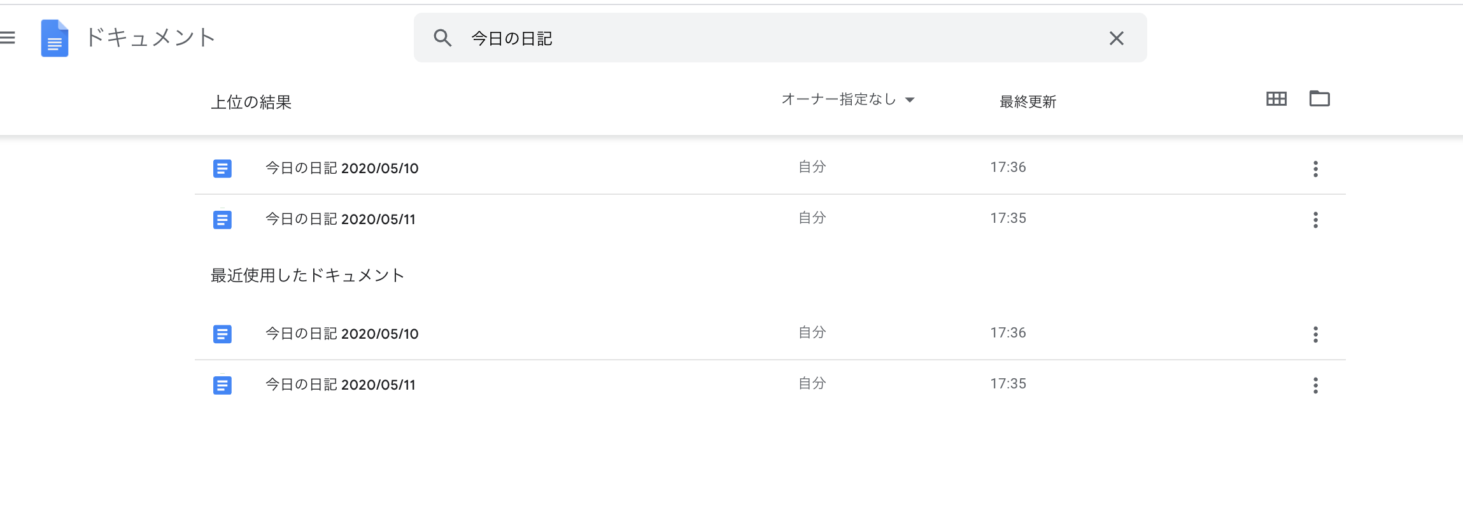Click the magnifier search icon
Image resolution: width=1463 pixels, height=517 pixels.
442,38
